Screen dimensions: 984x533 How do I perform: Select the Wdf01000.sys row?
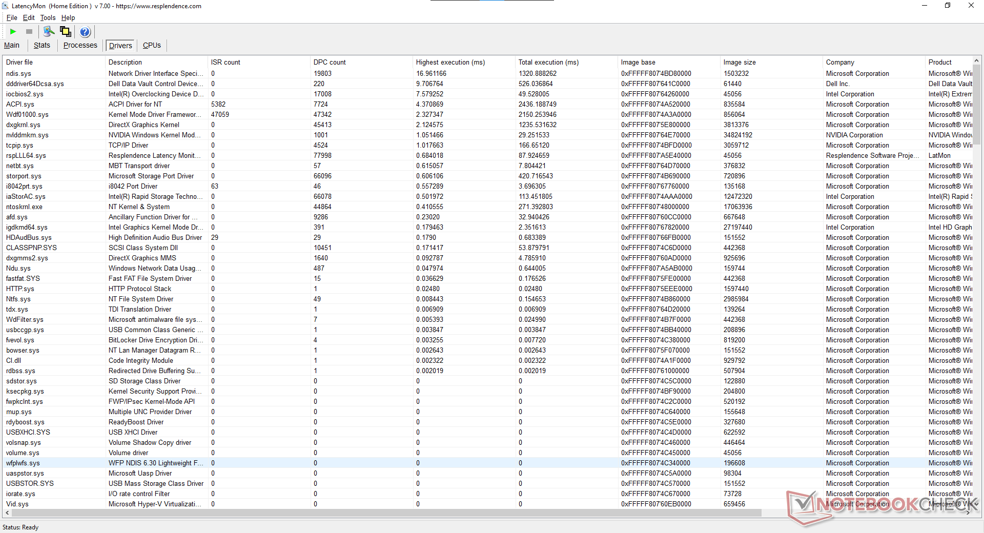[x=488, y=114]
